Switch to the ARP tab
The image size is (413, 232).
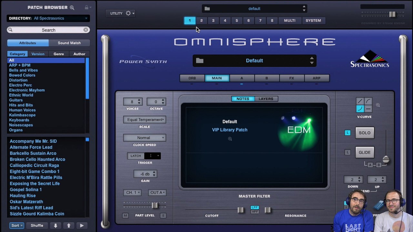click(x=317, y=78)
